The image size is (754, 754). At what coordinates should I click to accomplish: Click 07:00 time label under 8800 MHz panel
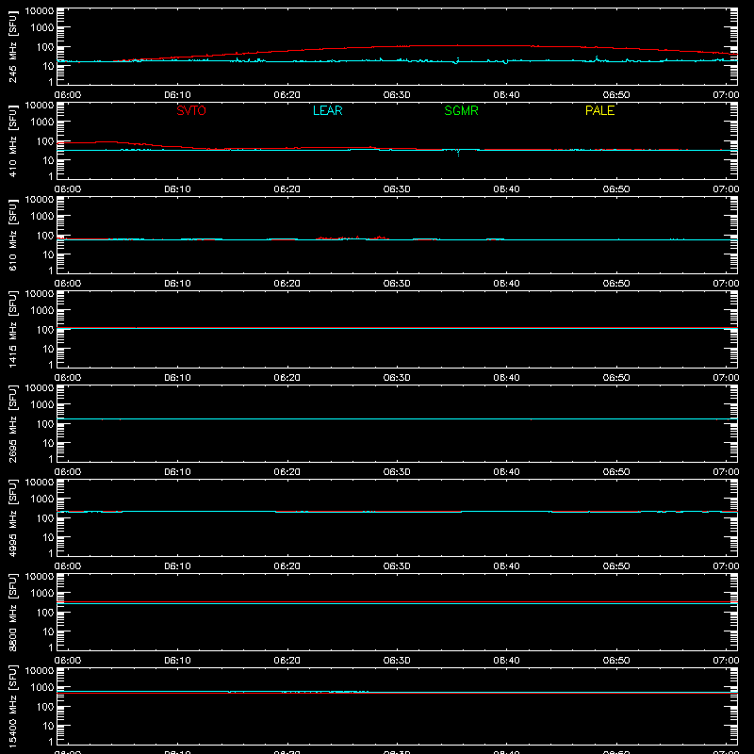726,661
